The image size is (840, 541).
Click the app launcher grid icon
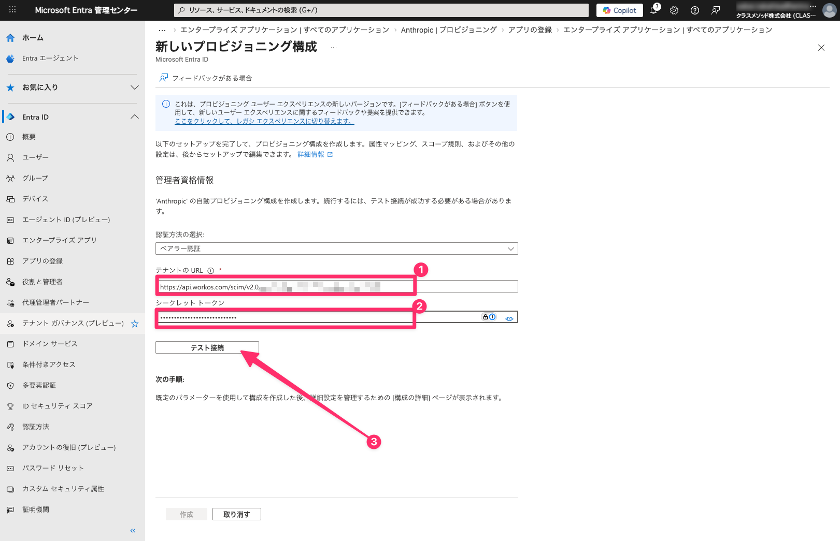pos(12,10)
